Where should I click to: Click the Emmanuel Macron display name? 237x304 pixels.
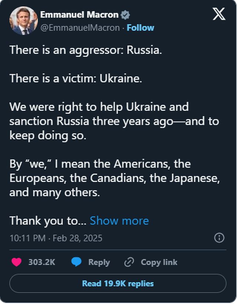(79, 15)
